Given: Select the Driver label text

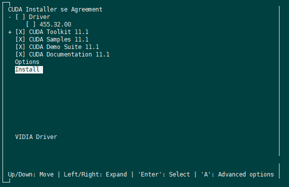Looking at the screenshot, I should coord(39,17).
